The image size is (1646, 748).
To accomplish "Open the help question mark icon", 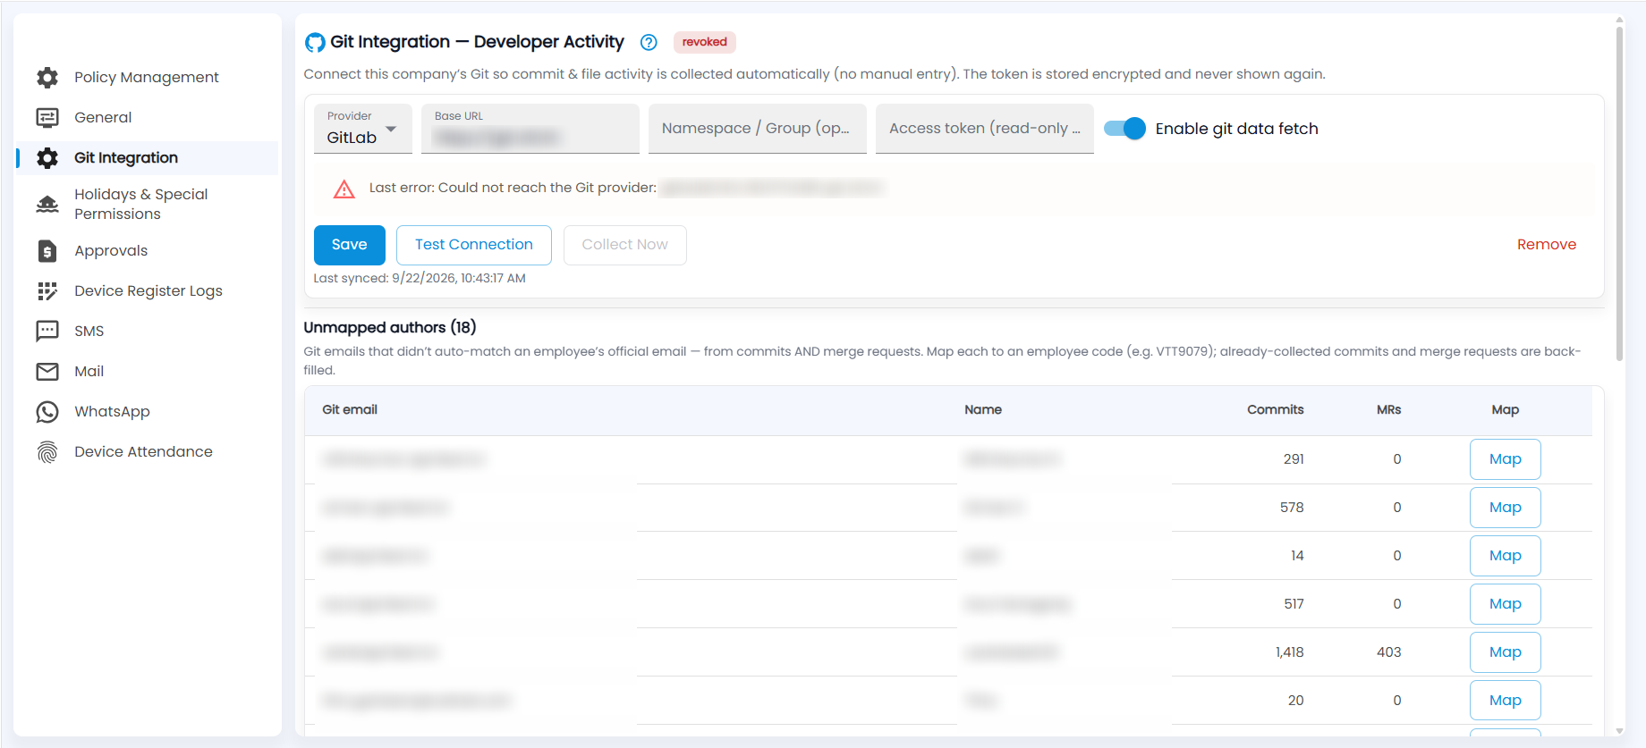I will pyautogui.click(x=649, y=42).
